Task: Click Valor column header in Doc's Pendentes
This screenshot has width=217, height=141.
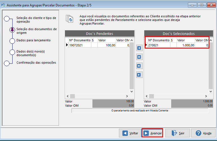Action: click(107, 40)
